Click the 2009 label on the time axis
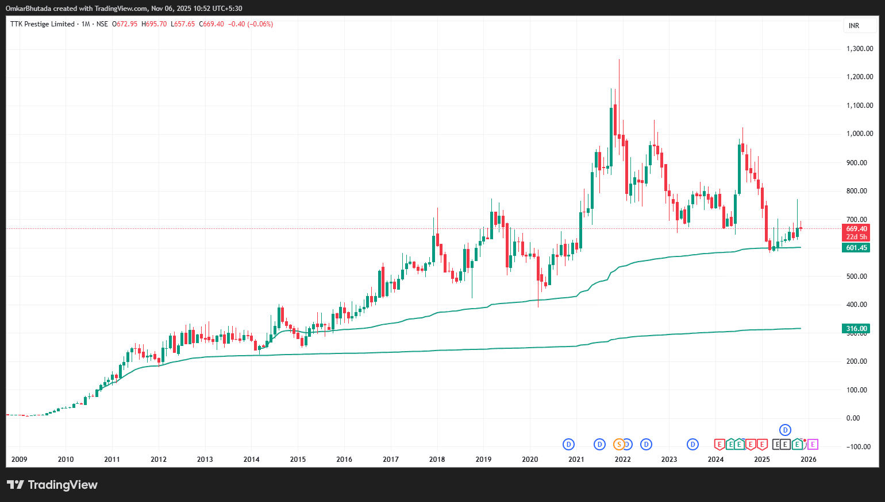 pos(20,459)
